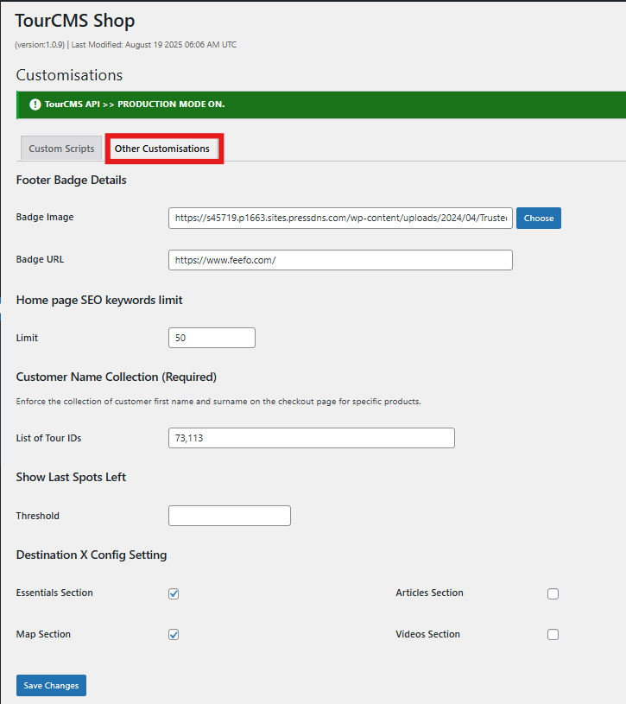This screenshot has height=704, width=626.
Task: Click the Map Section label text
Action: coord(43,634)
